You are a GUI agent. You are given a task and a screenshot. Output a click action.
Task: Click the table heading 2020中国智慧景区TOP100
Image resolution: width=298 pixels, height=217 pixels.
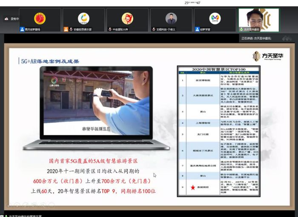pos(218,69)
